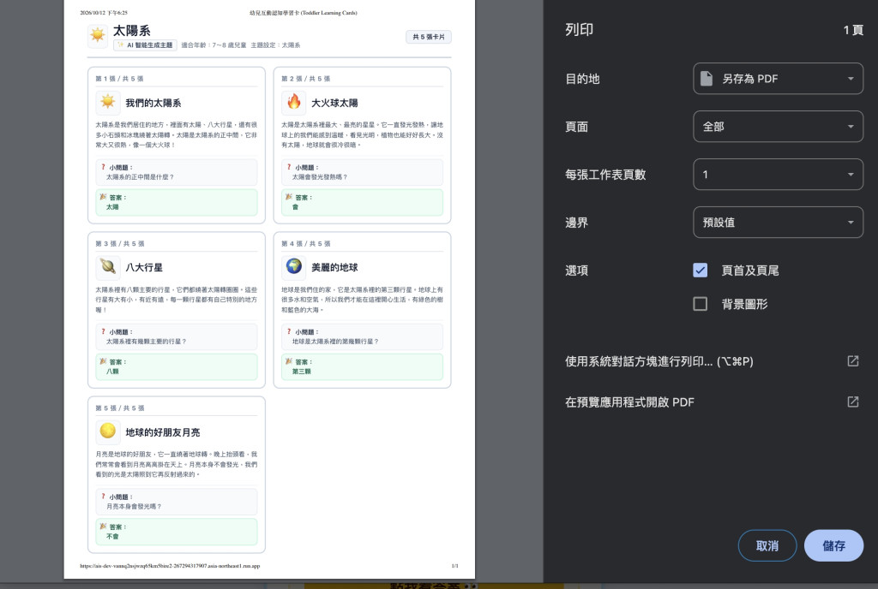
Task: Click the 第 5 張 / 共 5 張 card label
Action: click(120, 408)
